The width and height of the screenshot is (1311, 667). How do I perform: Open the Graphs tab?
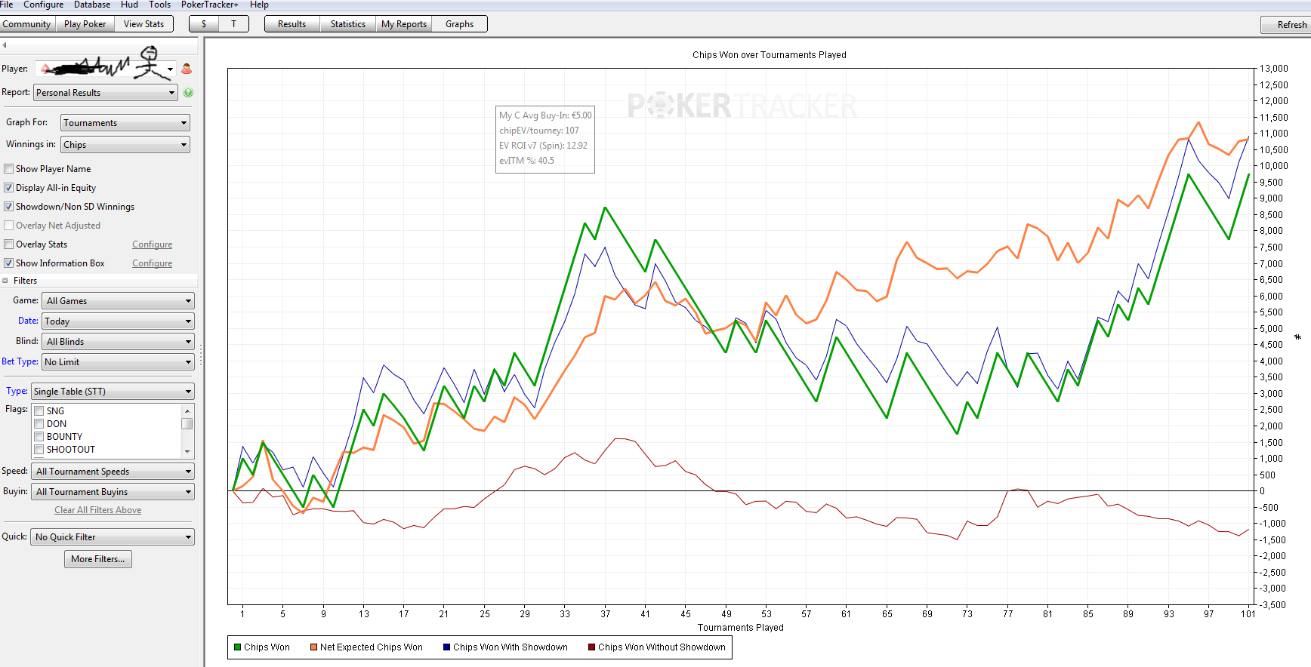[x=459, y=24]
